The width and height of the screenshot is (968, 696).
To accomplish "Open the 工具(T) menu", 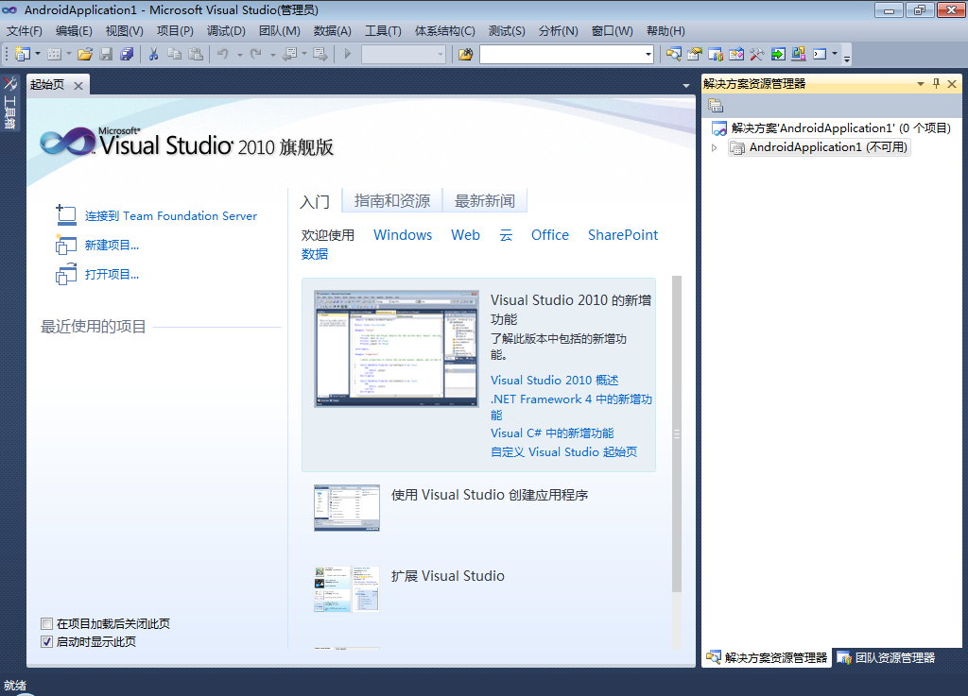I will [383, 31].
